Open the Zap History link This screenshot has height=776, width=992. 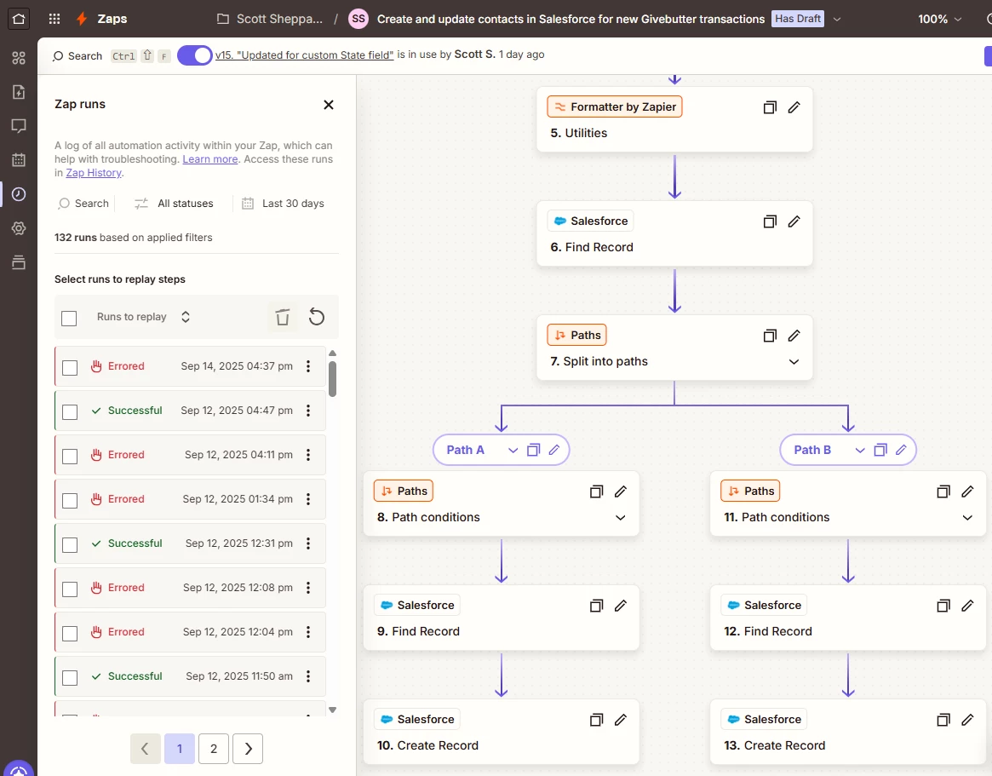point(94,173)
